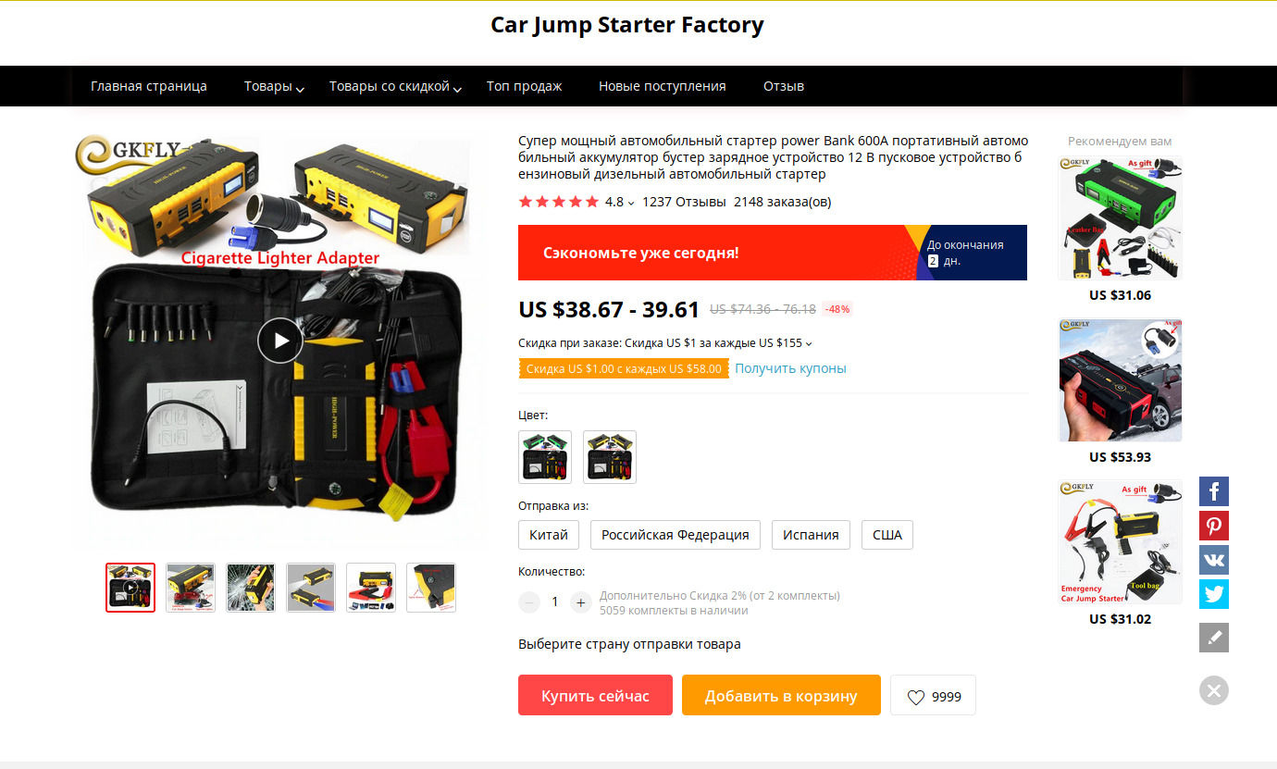This screenshot has height=769, width=1277.
Task: Play the product video
Action: (x=279, y=341)
